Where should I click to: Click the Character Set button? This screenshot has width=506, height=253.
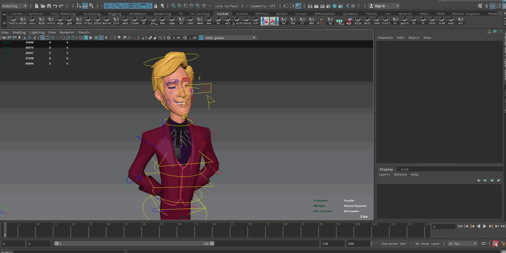pyautogui.click(x=393, y=243)
